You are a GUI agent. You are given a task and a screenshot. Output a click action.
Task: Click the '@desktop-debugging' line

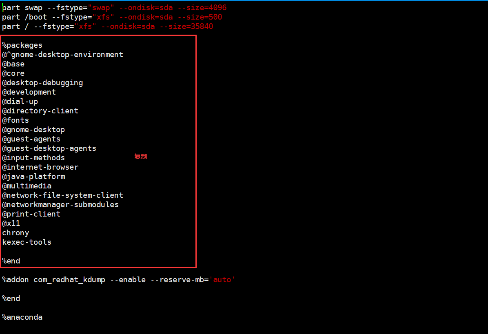[42, 83]
